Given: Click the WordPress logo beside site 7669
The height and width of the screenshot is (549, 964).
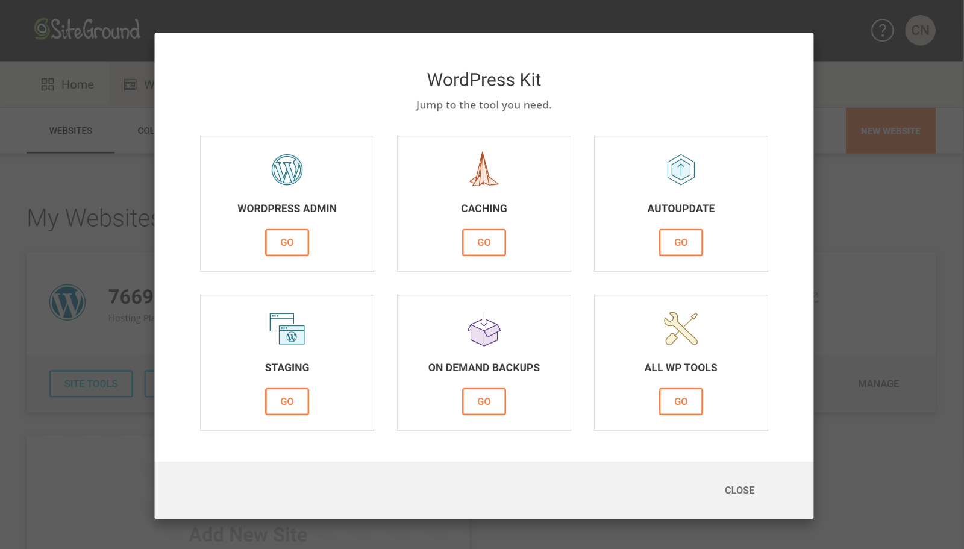Looking at the screenshot, I should pos(67,302).
